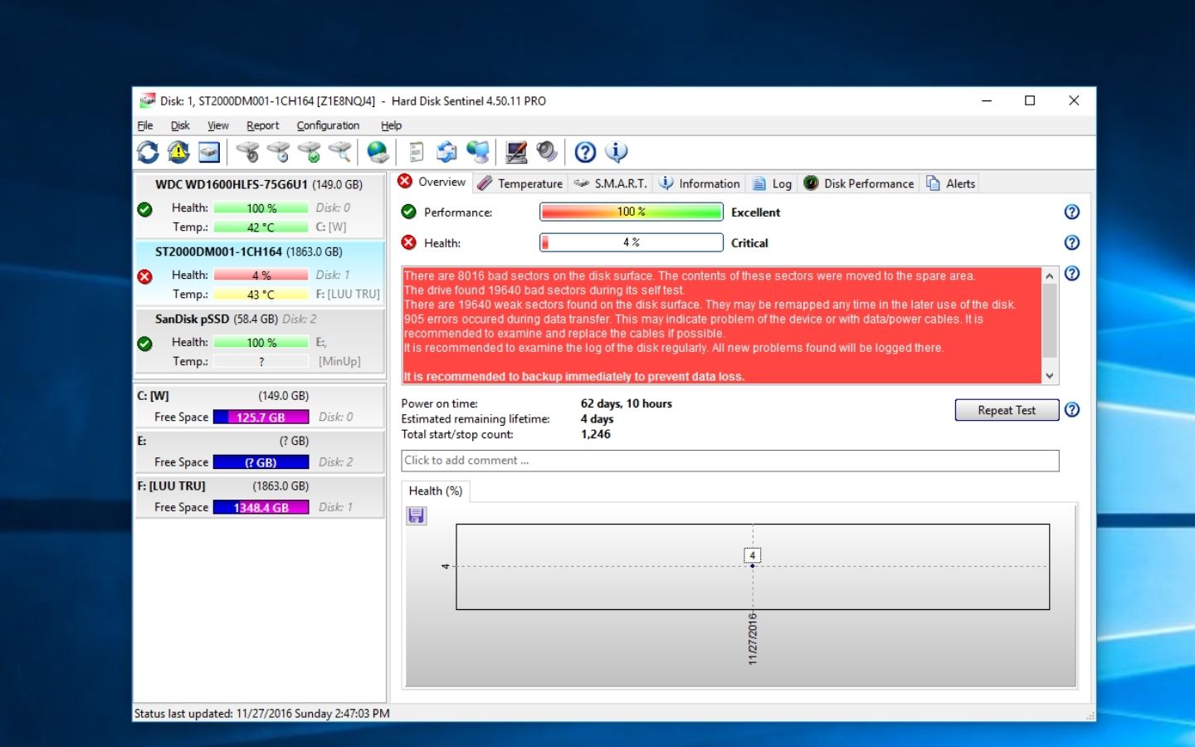Open the report document toolbar icon
The height and width of the screenshot is (747, 1195).
point(417,152)
